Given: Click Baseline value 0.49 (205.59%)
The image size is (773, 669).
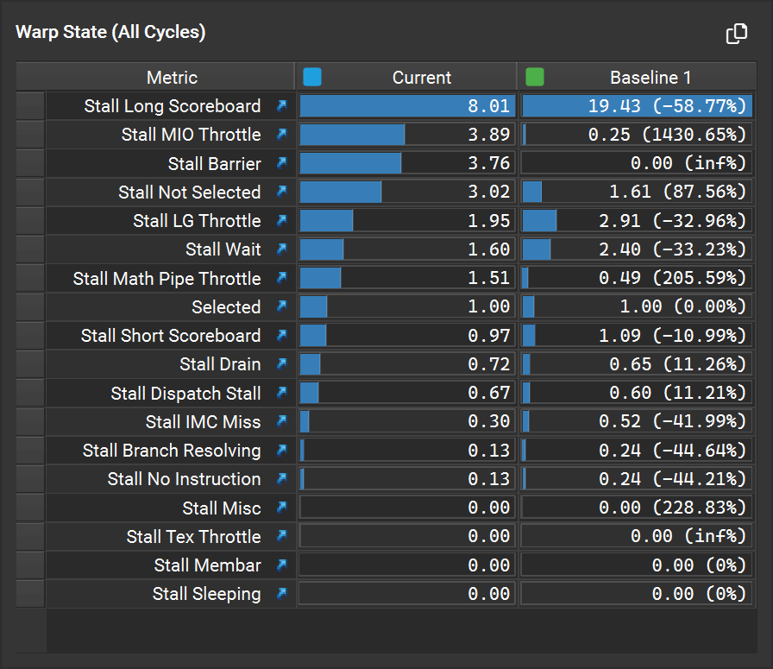Looking at the screenshot, I should pos(672,278).
